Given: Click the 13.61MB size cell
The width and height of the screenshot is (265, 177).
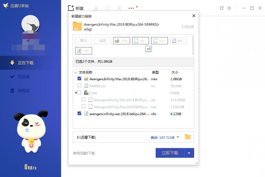Looking at the screenshot, I should pyautogui.click(x=177, y=107).
